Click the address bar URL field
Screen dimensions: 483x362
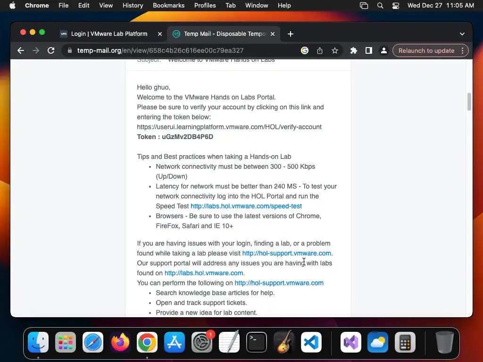(x=160, y=50)
